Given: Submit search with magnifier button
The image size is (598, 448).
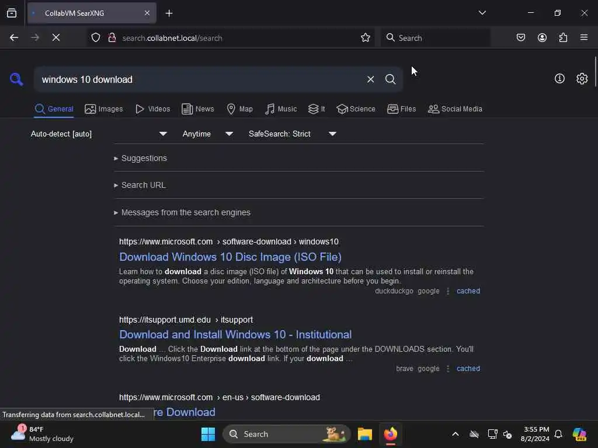Looking at the screenshot, I should 390,79.
